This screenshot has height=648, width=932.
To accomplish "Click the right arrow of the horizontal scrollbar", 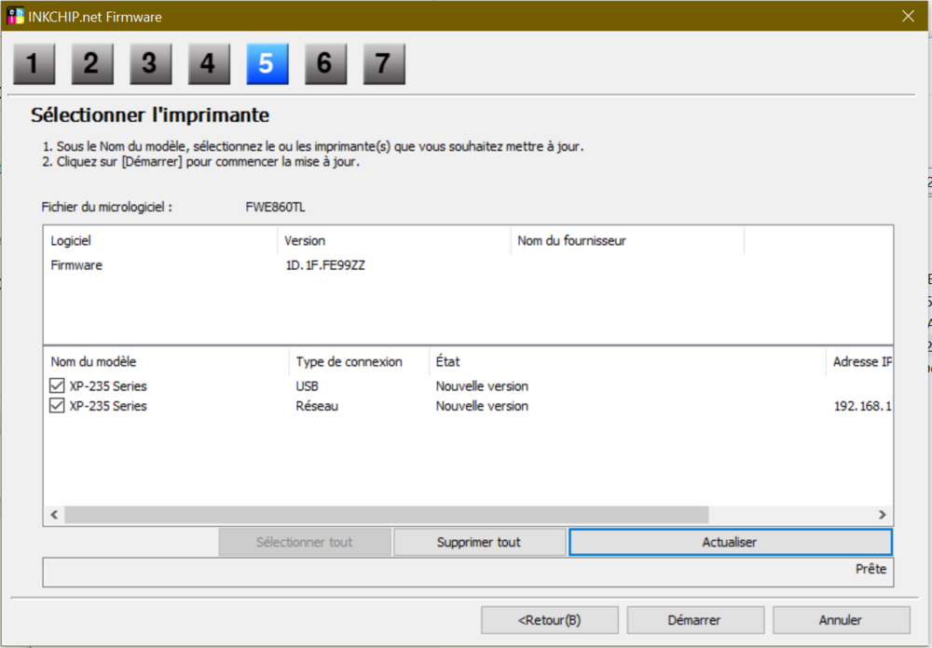I will tap(881, 514).
